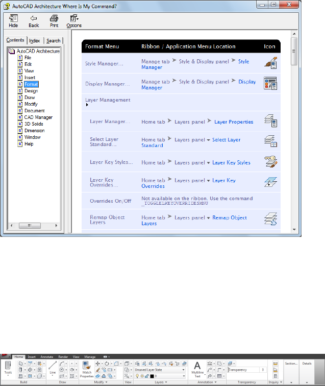Click the black layer color swatch
The height and width of the screenshot is (386, 325).
tap(152, 376)
